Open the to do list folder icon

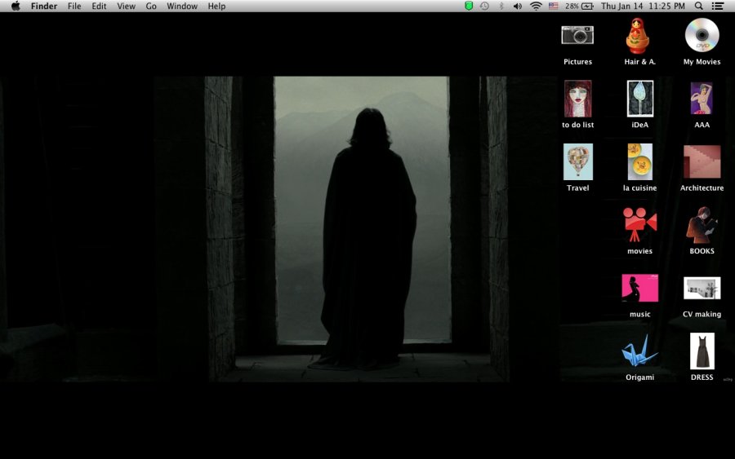click(577, 99)
